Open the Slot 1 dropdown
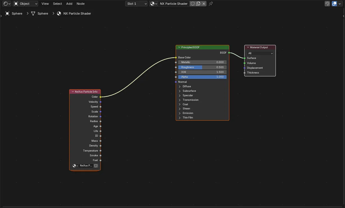The width and height of the screenshot is (345, 208). pyautogui.click(x=136, y=4)
